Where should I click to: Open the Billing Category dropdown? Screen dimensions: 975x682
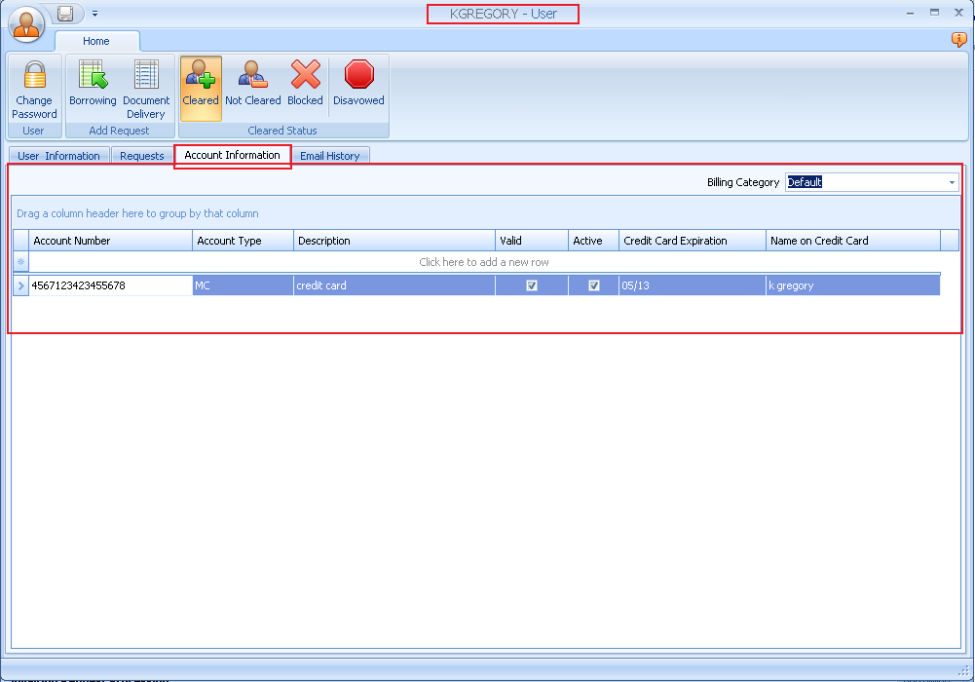pyautogui.click(x=952, y=182)
